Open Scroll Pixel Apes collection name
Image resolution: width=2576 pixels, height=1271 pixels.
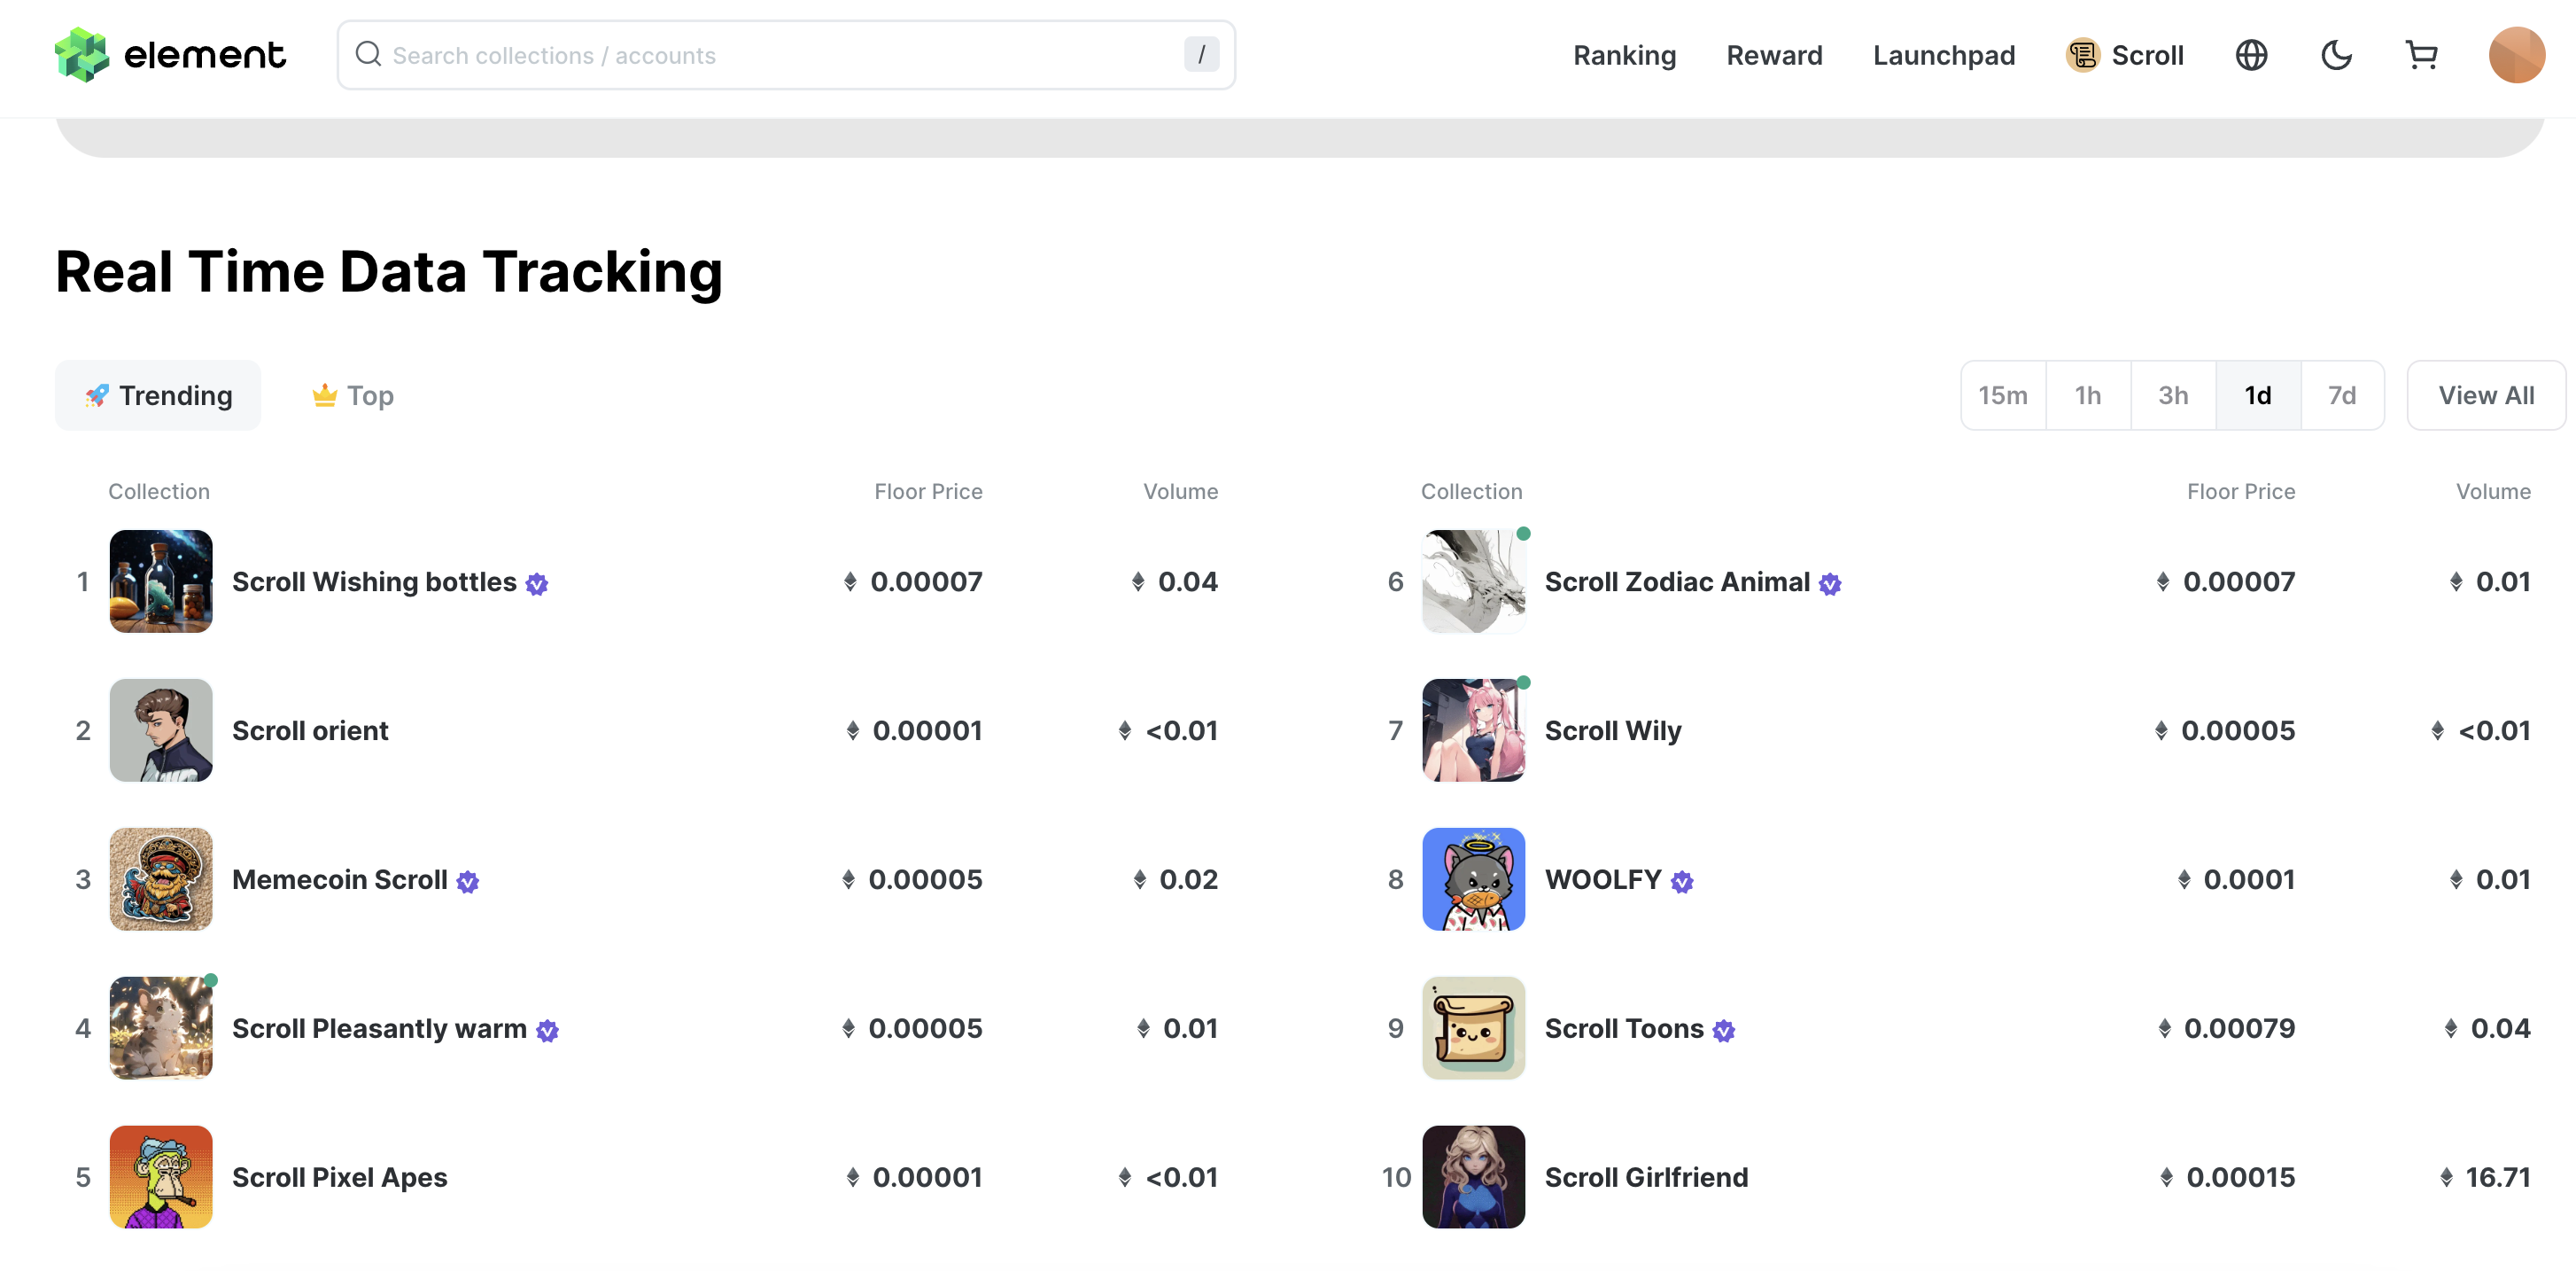[x=340, y=1178]
